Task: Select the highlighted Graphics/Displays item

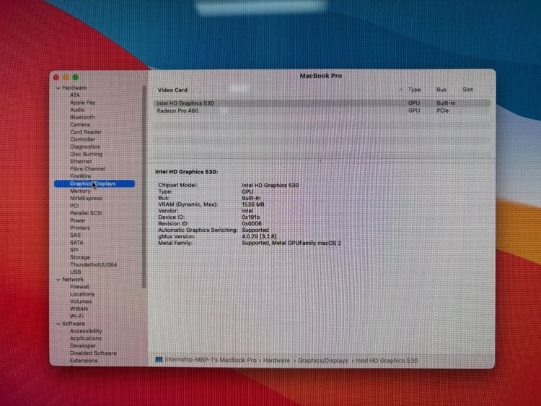Action: tap(94, 183)
